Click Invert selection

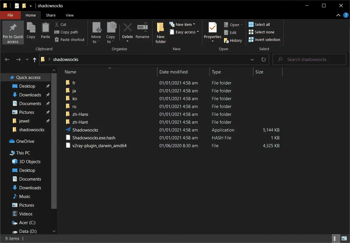[264, 40]
